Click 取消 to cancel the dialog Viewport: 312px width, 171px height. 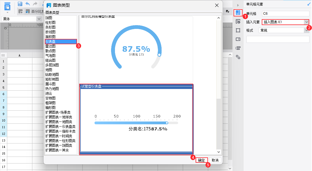(215, 160)
